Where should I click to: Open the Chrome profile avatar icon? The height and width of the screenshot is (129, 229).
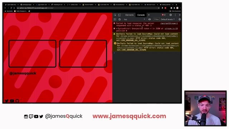177,8
